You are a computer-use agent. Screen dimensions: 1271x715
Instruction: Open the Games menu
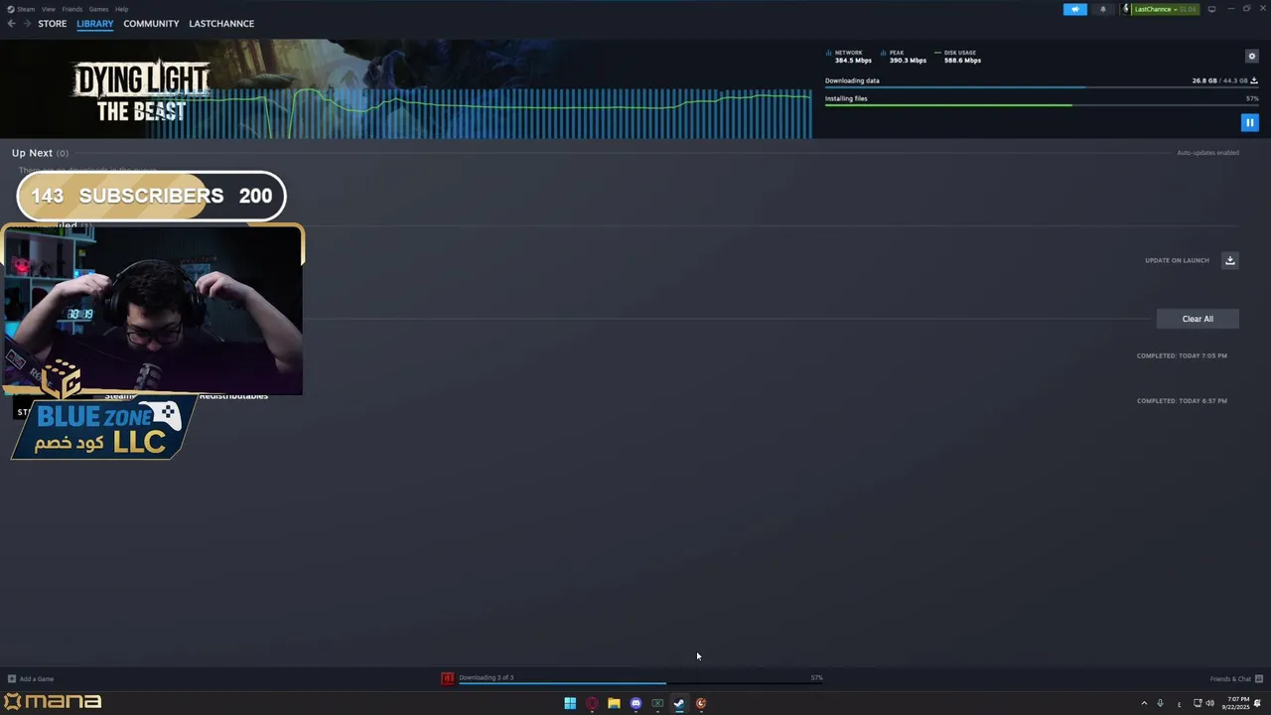click(x=98, y=9)
